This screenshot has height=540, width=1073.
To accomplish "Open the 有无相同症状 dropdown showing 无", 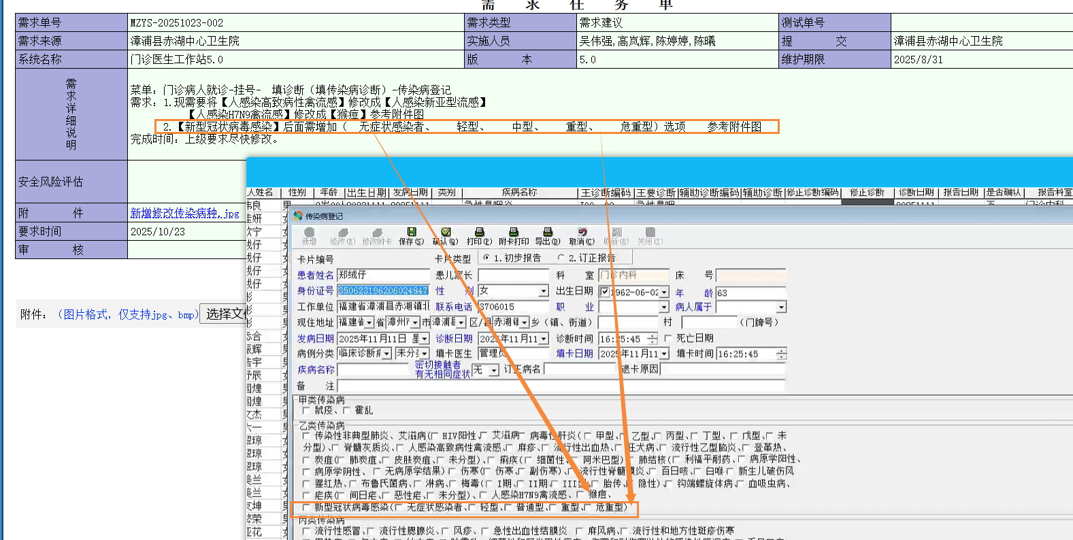I will click(494, 370).
